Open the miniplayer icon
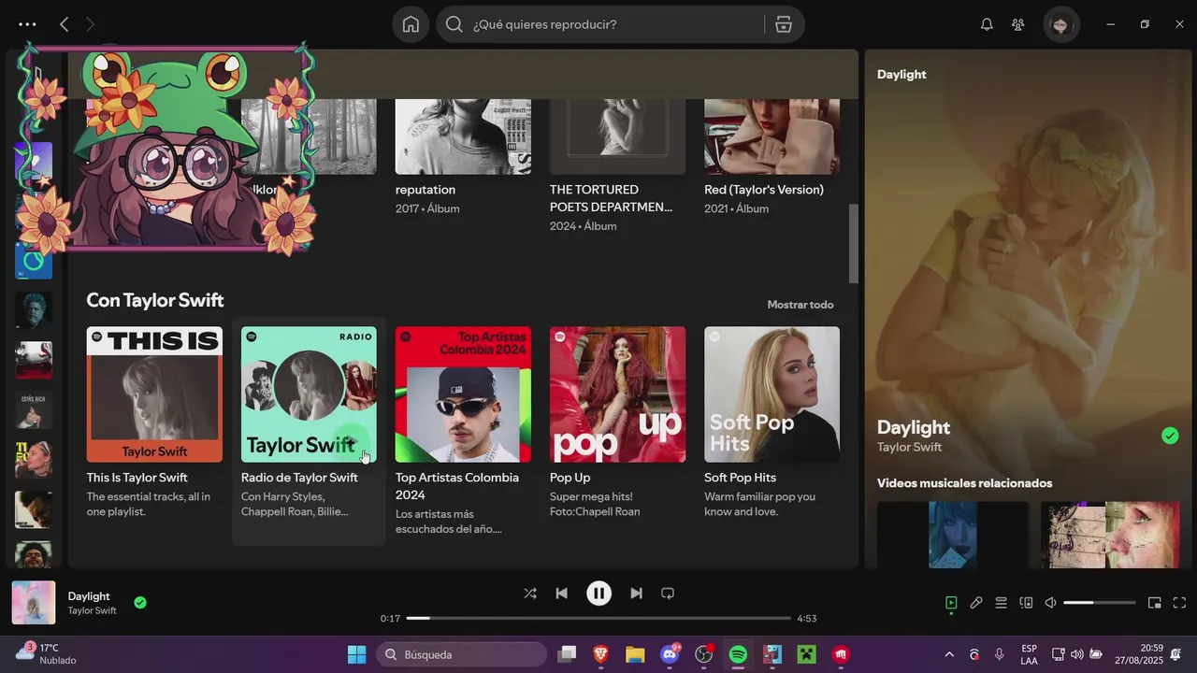This screenshot has height=673, width=1197. pos(1155,603)
